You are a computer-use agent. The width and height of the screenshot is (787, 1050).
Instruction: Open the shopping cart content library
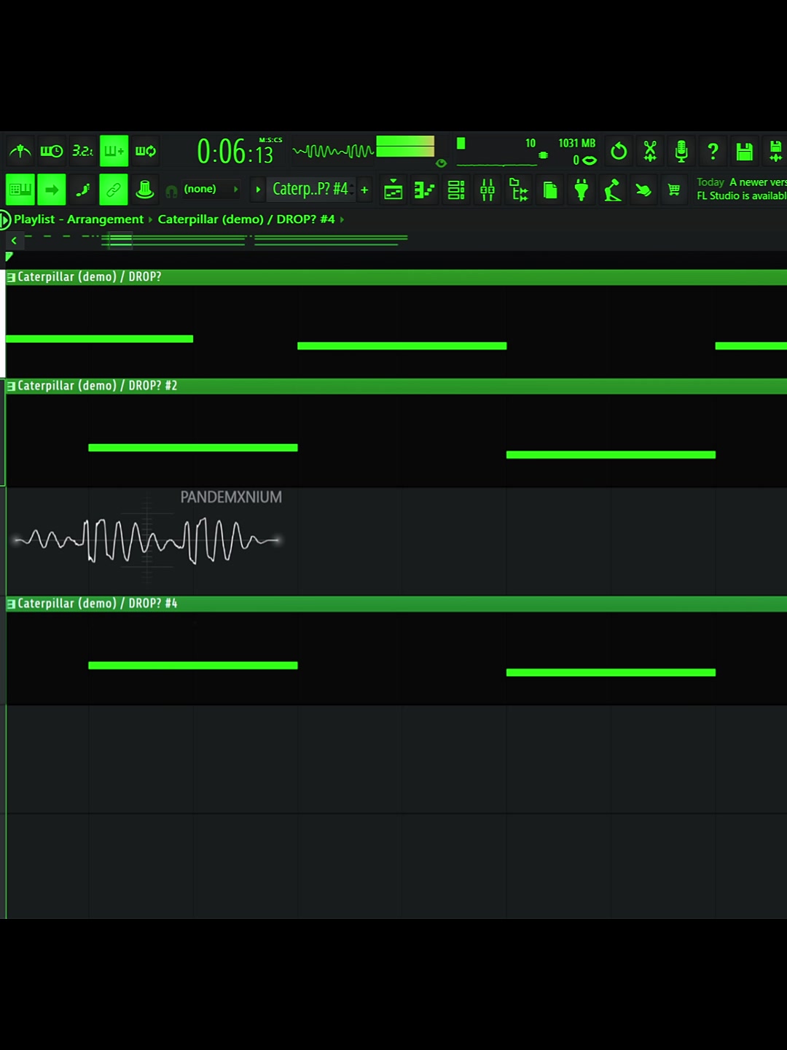point(674,190)
